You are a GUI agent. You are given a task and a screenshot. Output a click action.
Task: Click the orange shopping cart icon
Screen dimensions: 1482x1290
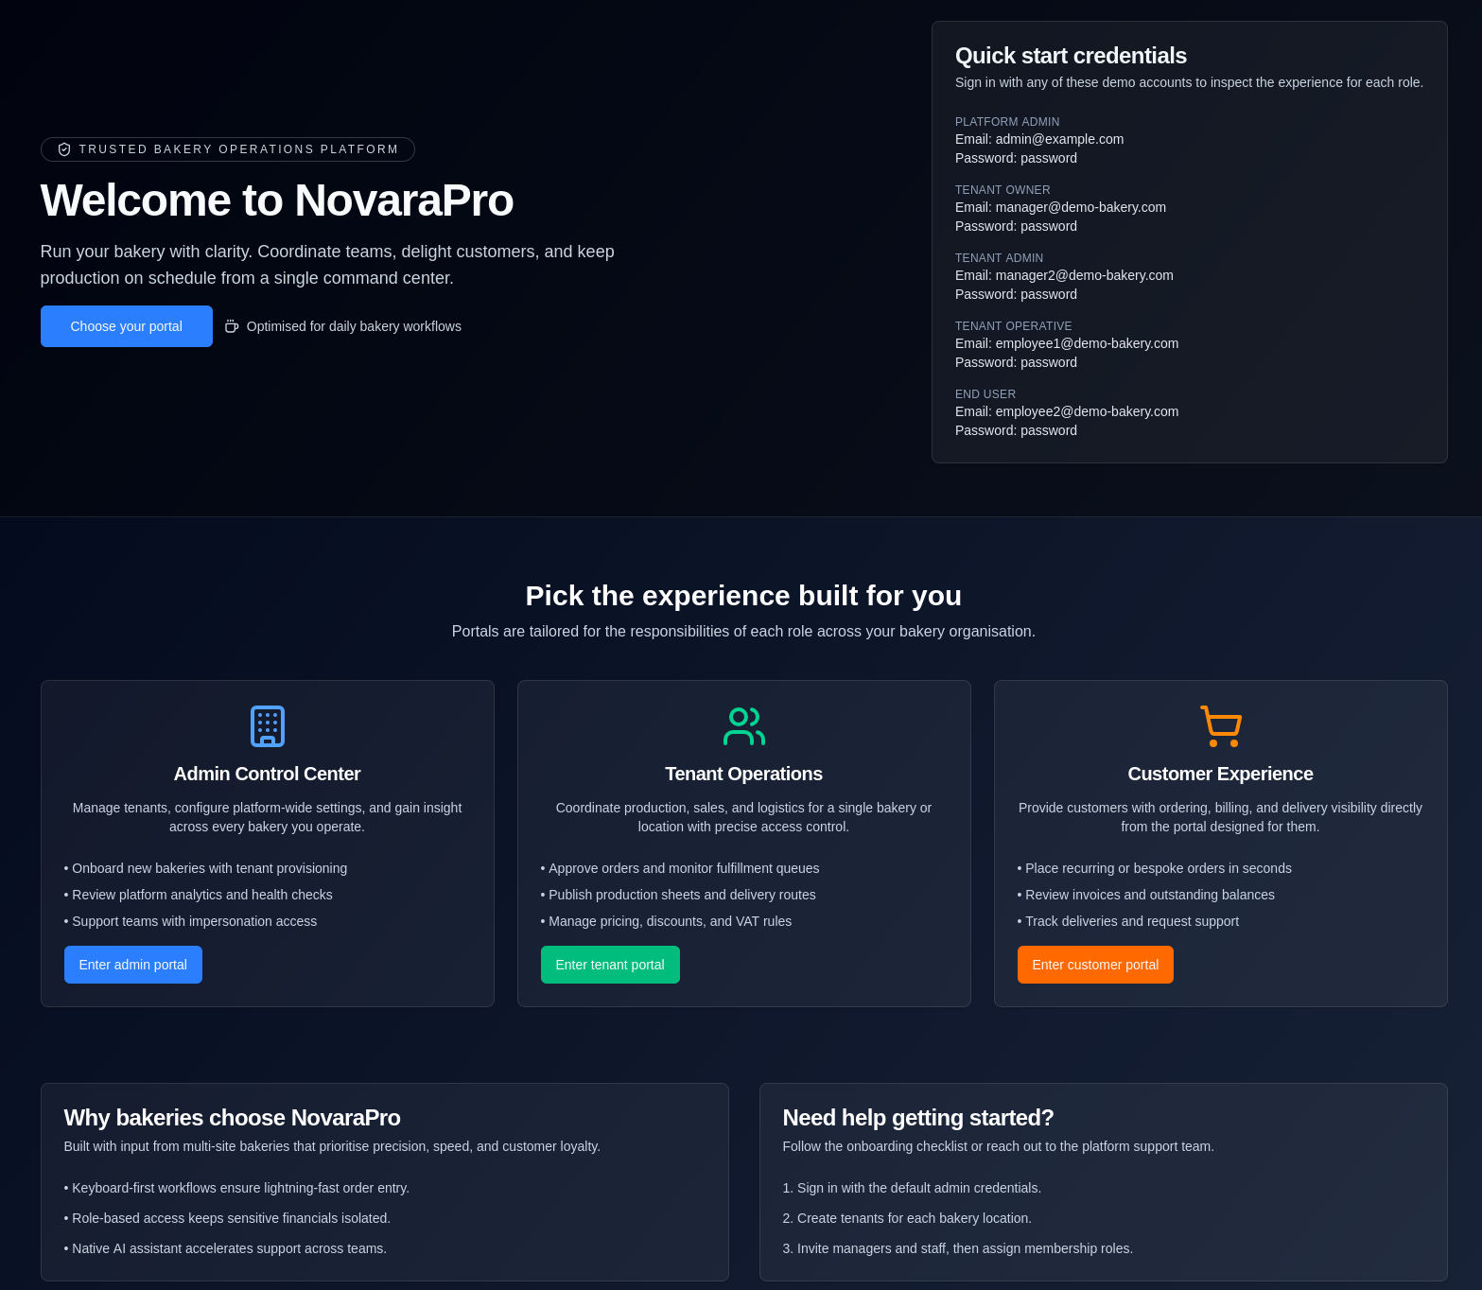point(1220,726)
